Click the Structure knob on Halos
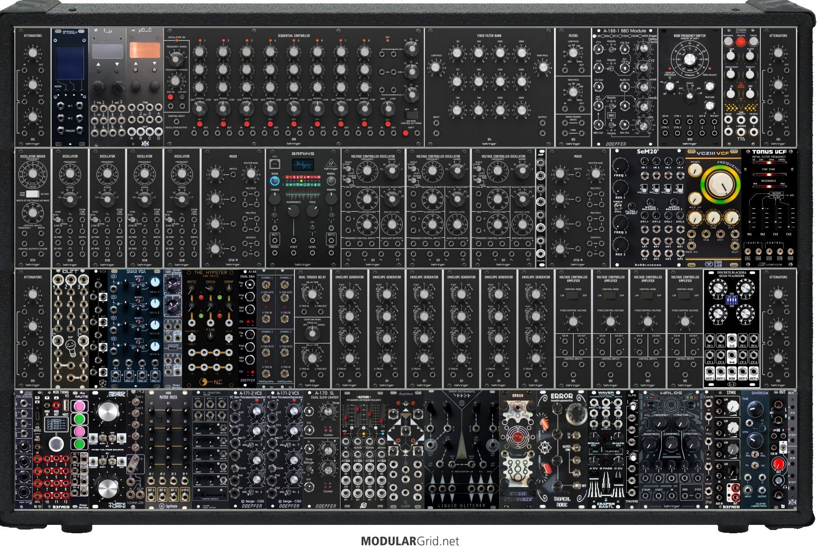 pyautogui.click(x=681, y=424)
